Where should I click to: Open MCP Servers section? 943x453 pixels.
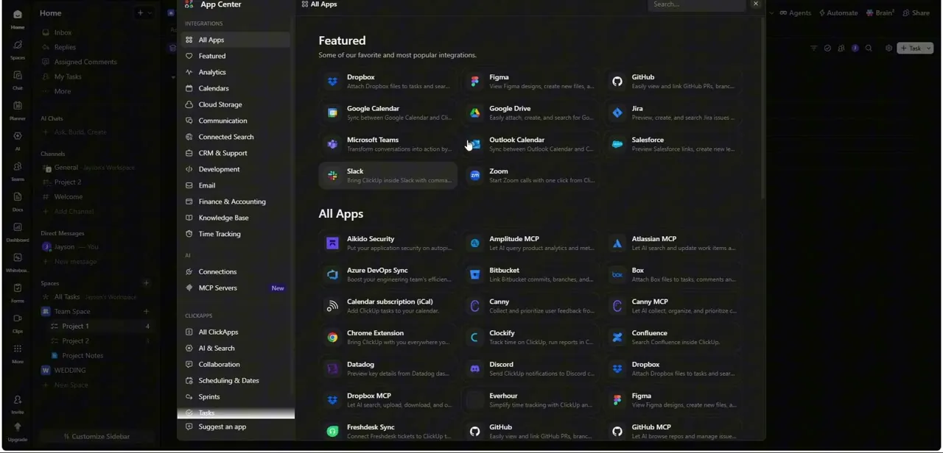[x=236, y=288]
